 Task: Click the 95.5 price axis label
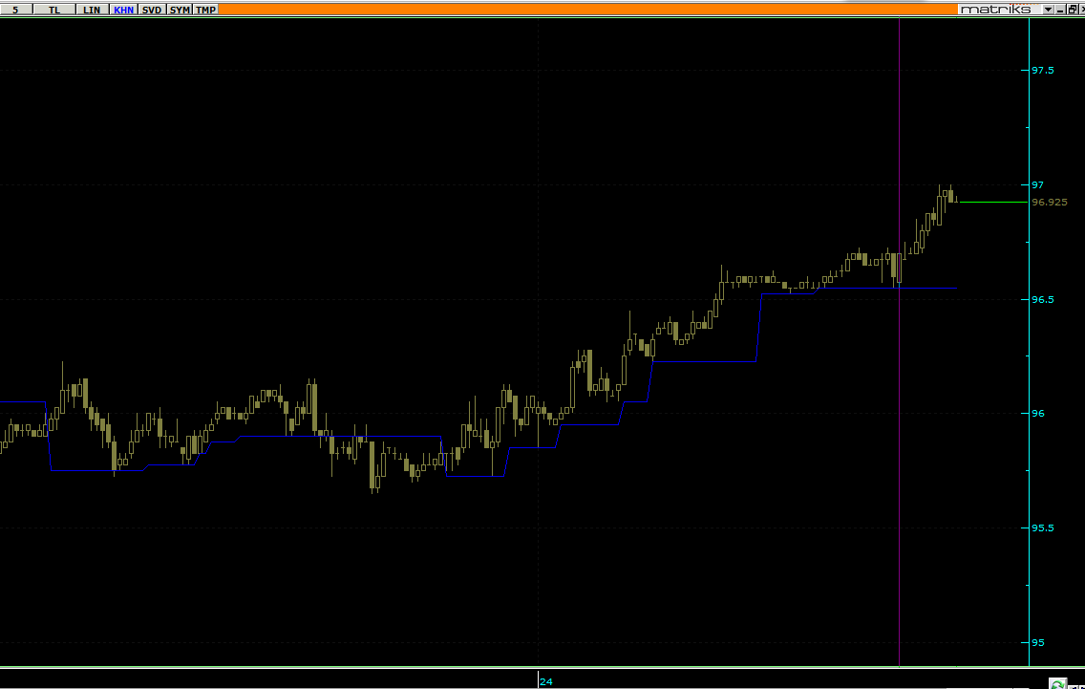point(1043,528)
